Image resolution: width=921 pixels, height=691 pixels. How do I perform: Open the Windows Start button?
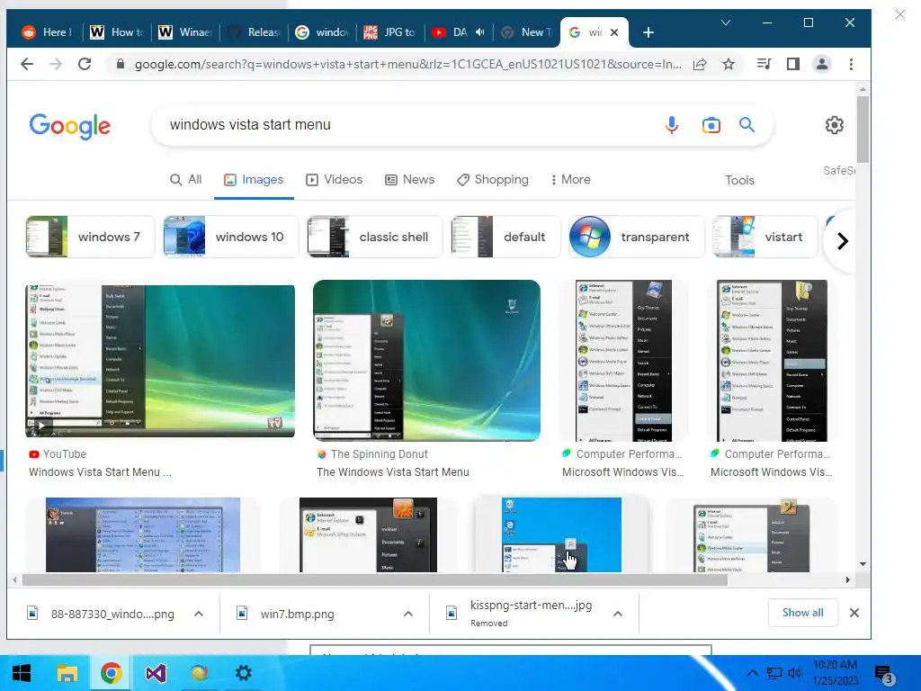click(x=22, y=673)
